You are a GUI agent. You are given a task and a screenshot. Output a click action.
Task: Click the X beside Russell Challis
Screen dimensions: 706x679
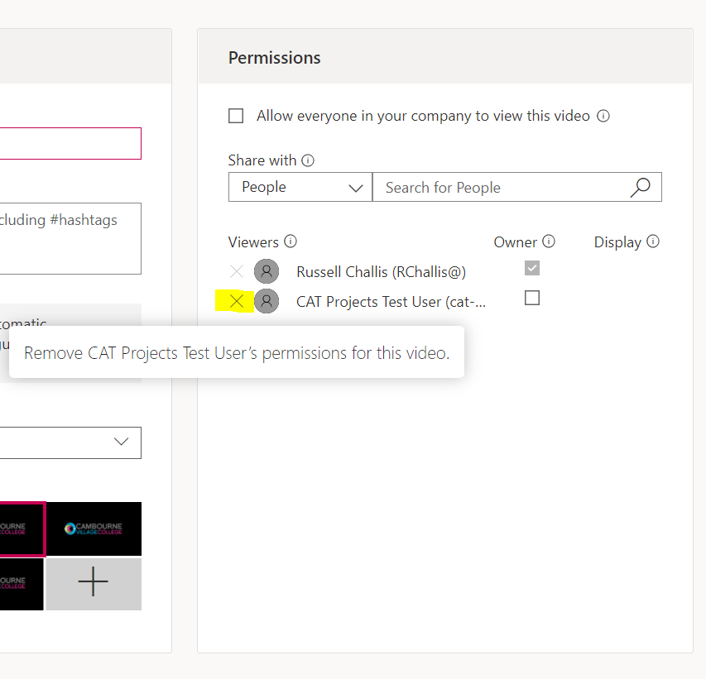(x=237, y=271)
